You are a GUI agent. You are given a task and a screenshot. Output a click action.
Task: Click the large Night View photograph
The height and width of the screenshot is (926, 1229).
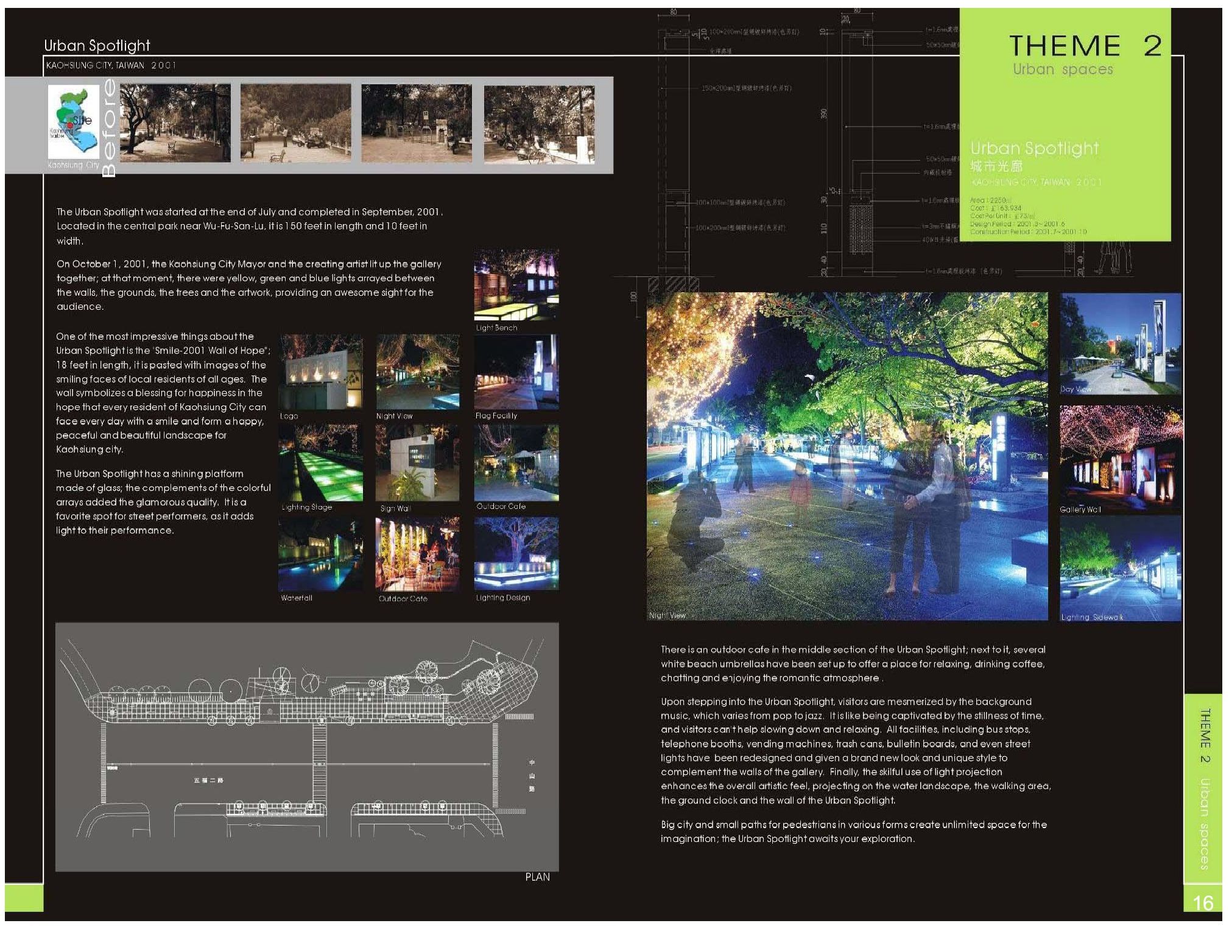[847, 457]
